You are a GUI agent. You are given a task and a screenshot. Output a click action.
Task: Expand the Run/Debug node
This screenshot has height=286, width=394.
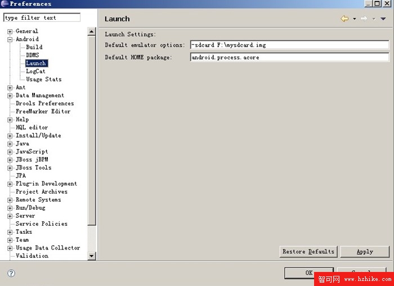[x=10, y=208]
